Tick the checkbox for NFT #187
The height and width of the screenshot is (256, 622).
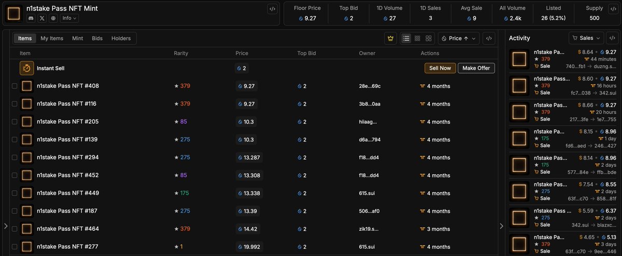(15, 211)
